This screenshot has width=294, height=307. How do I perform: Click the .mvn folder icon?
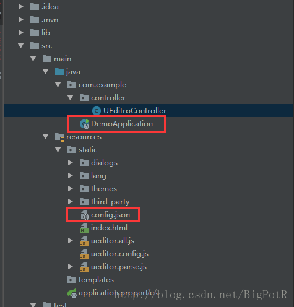point(35,20)
